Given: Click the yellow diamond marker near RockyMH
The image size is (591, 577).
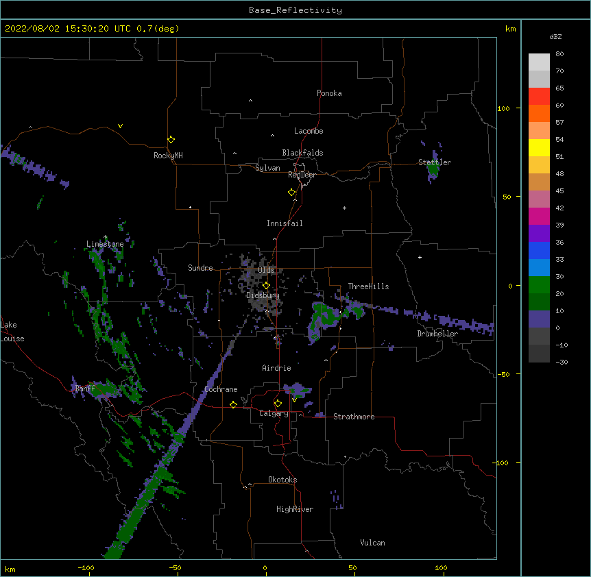Looking at the screenshot, I should (171, 139).
